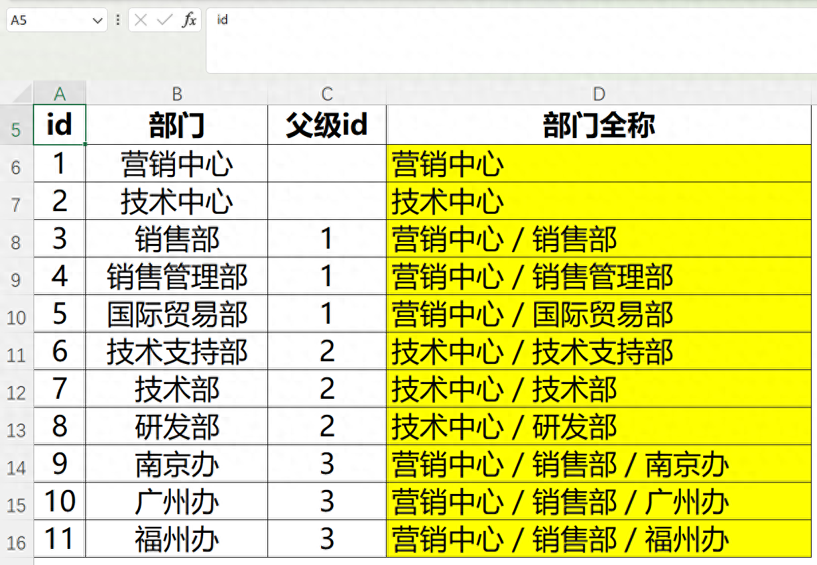The image size is (817, 565).
Task: Select department cell 技术中心 in column B
Action: coord(177,200)
